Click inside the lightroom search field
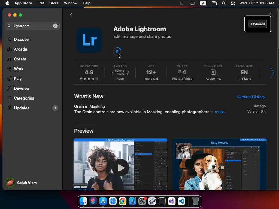Screen dimensions: 279x209 [x=32, y=26]
